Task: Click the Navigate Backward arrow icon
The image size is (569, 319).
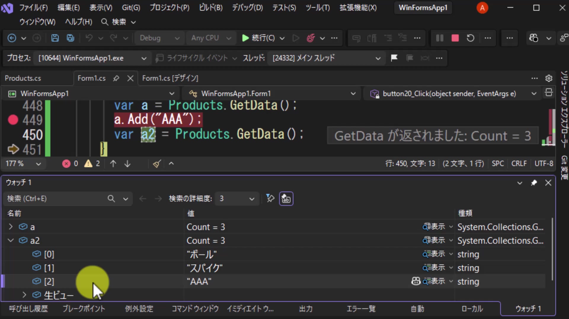Action: 12,38
